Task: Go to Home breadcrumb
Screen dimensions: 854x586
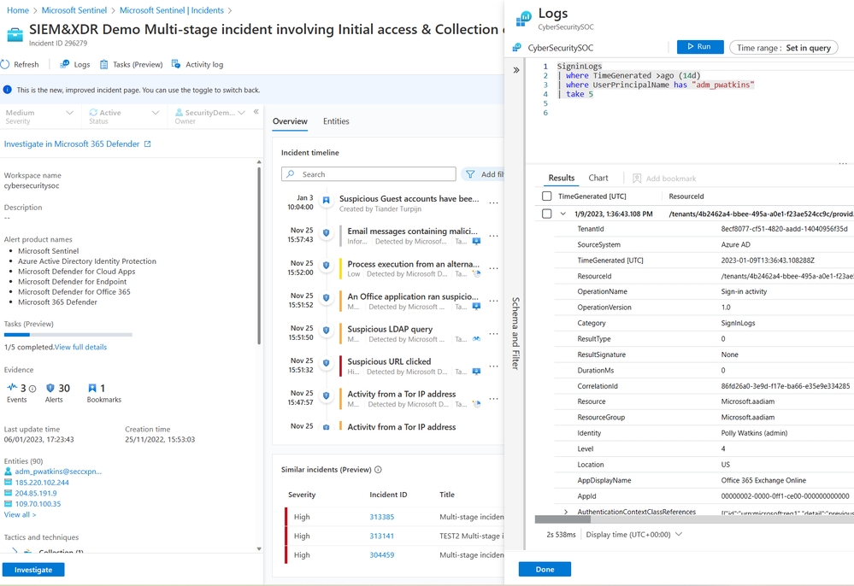Action: pos(18,10)
